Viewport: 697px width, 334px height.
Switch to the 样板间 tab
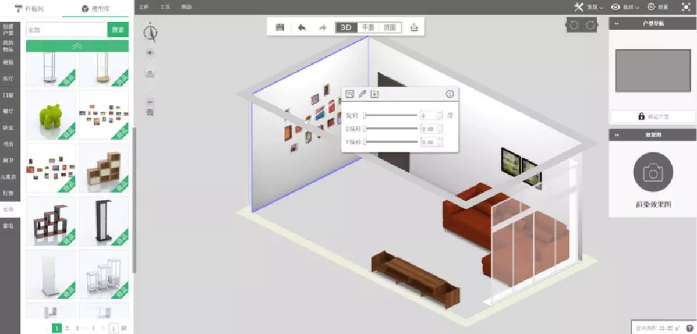pos(29,9)
